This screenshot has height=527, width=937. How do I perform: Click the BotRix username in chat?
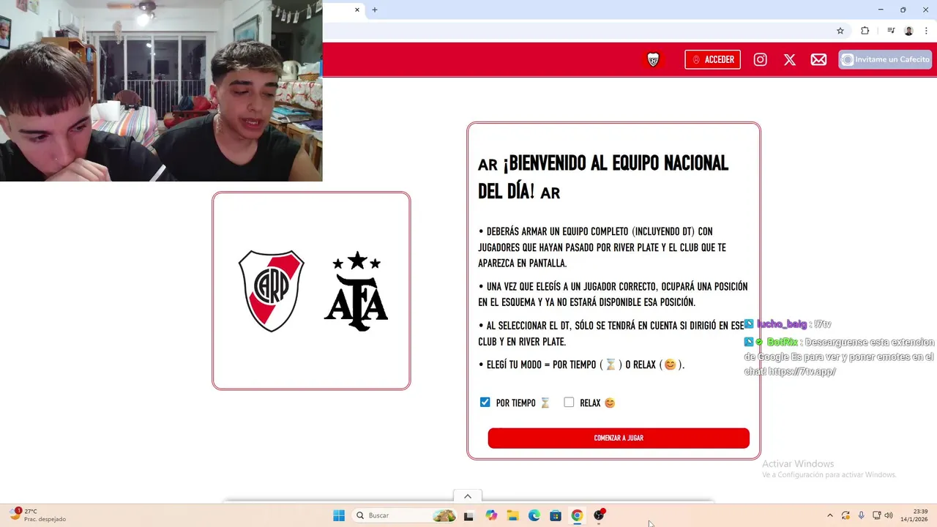click(782, 342)
